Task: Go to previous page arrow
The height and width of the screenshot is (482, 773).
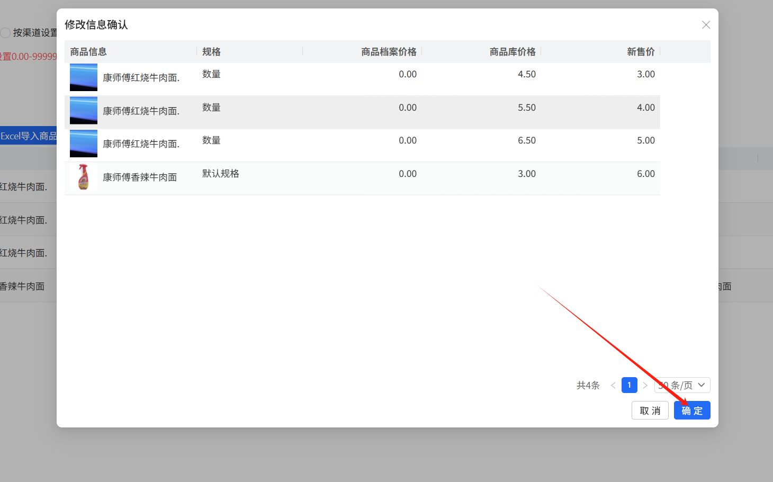Action: tap(613, 385)
